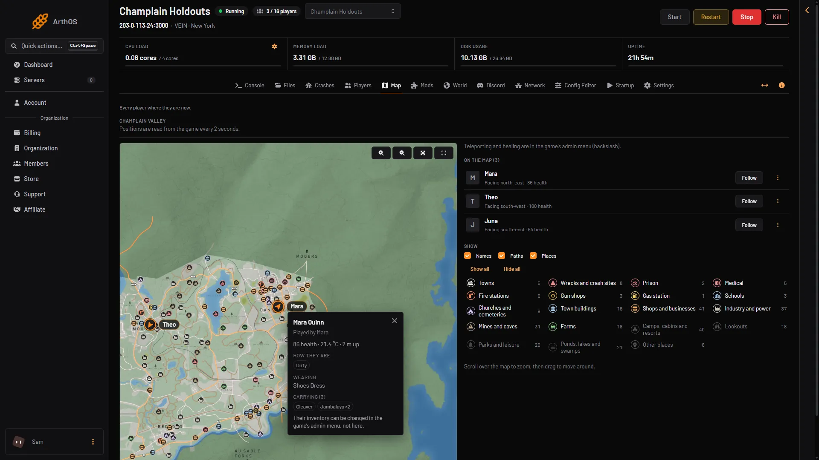Toggle Towns places filter
The image size is (819, 460).
503,283
